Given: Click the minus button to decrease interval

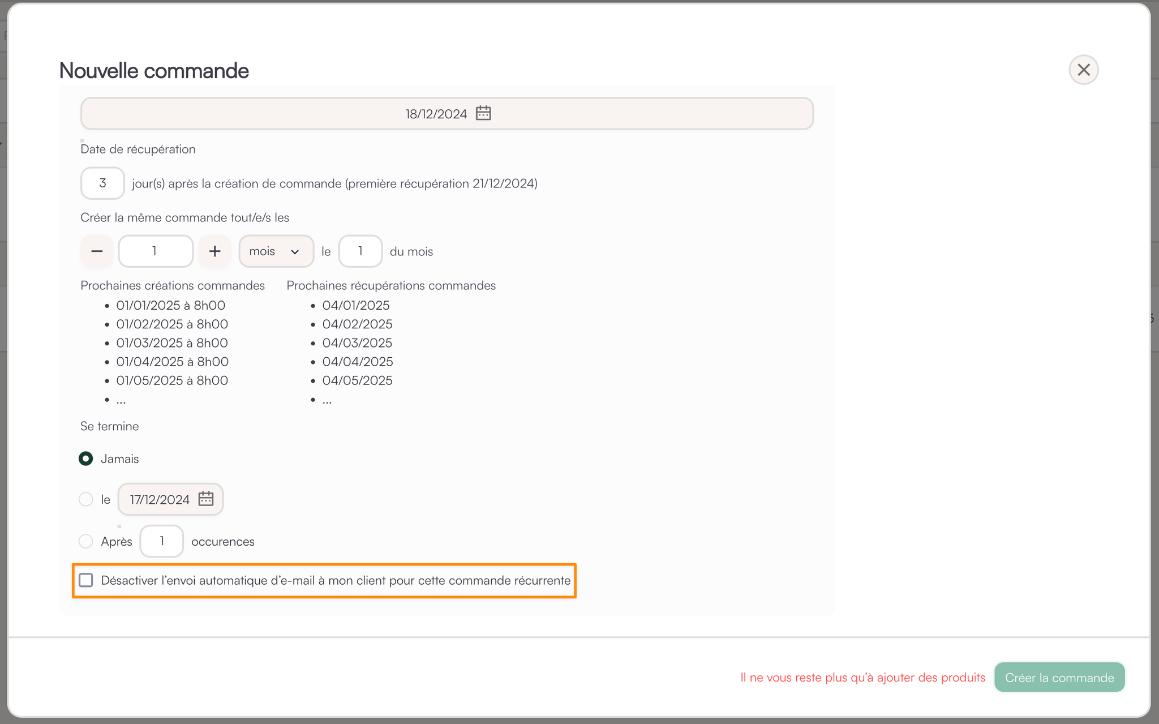Looking at the screenshot, I should 97,251.
